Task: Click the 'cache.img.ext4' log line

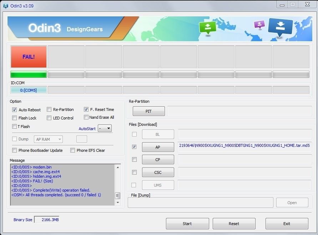Action: (35, 172)
